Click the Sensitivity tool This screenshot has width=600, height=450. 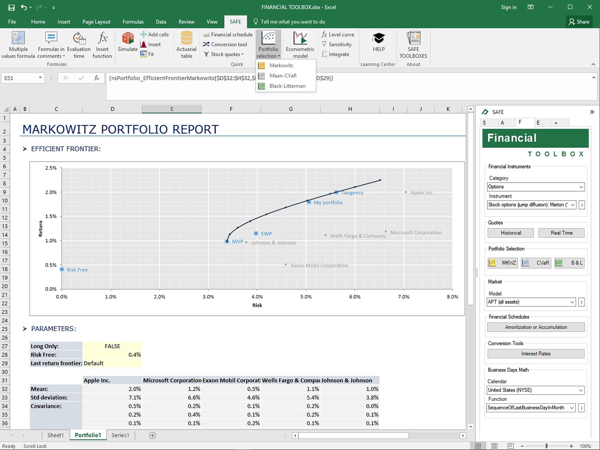(336, 45)
